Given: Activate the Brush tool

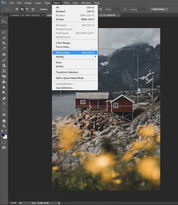Looking at the screenshot, I should (x=4, y=60).
